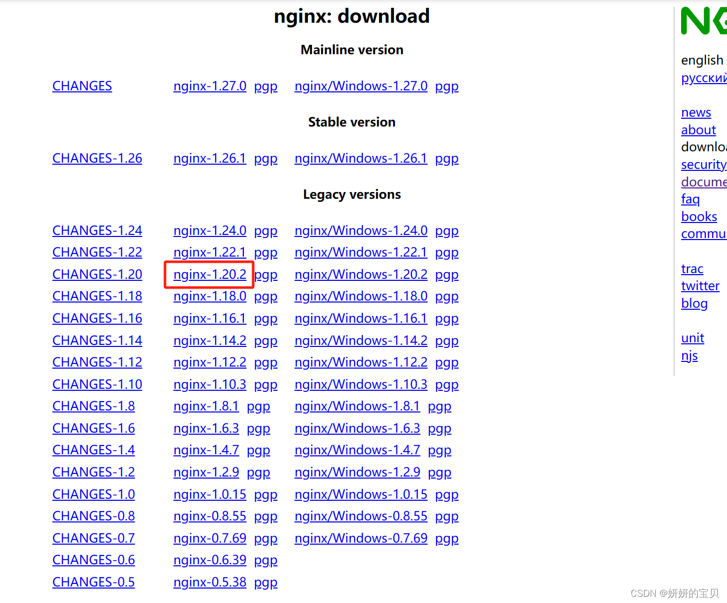Download nginx-1.27.0 source archive
The image size is (727, 603).
click(210, 86)
